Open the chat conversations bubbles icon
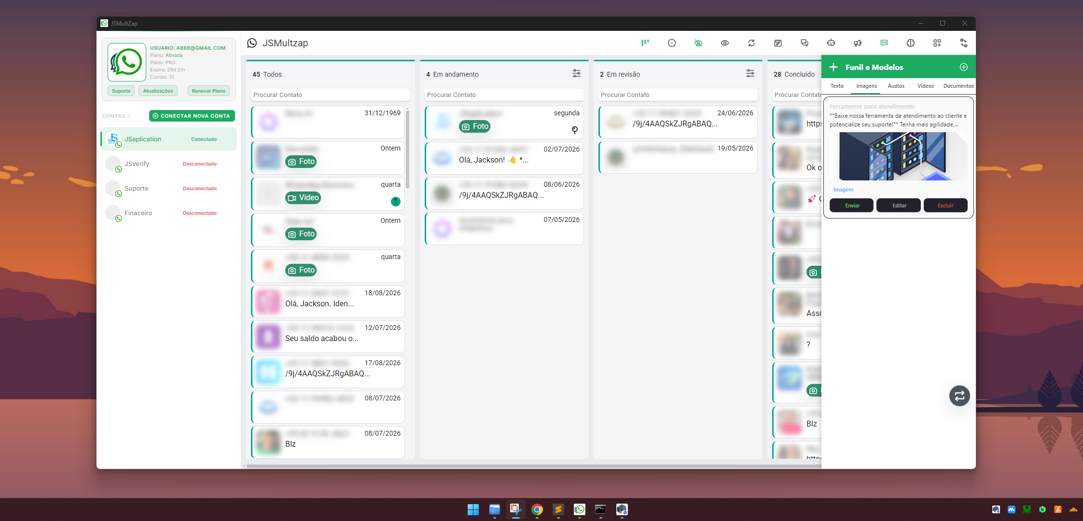 [x=804, y=43]
